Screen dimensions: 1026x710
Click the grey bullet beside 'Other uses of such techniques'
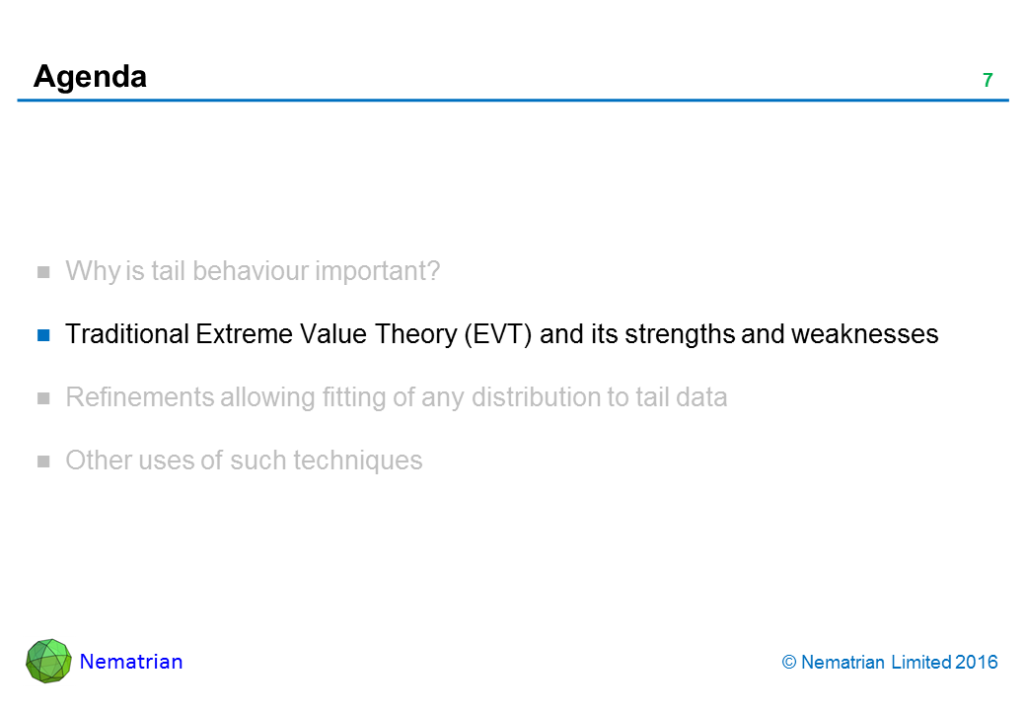pos(43,461)
